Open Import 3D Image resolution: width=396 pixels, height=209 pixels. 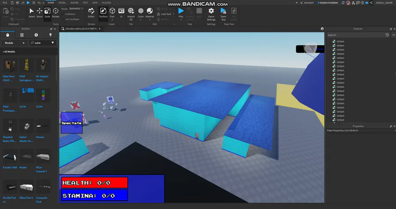131,14
